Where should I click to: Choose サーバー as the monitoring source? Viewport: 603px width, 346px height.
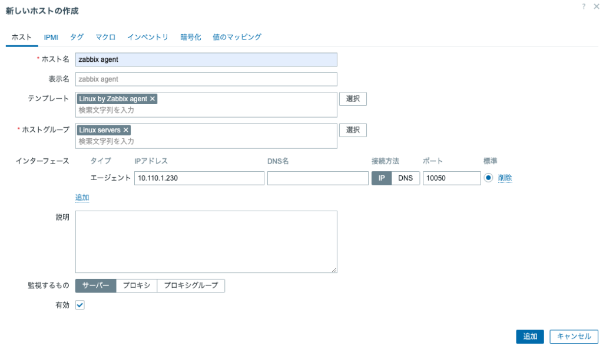[96, 285]
